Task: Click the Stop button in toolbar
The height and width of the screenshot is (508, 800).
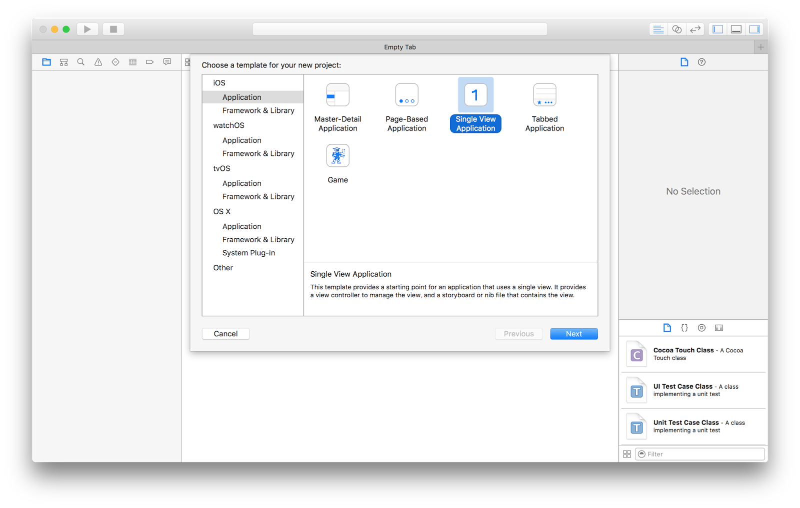Action: [113, 29]
